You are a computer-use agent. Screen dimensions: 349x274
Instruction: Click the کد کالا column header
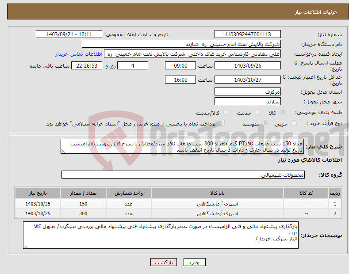click(x=306, y=193)
